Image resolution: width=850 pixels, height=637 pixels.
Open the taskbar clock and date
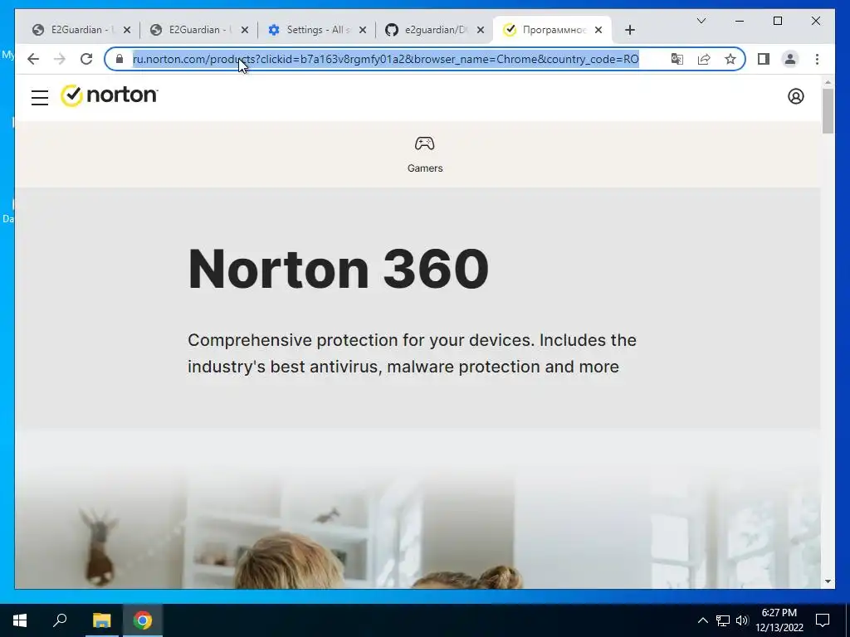click(x=779, y=620)
